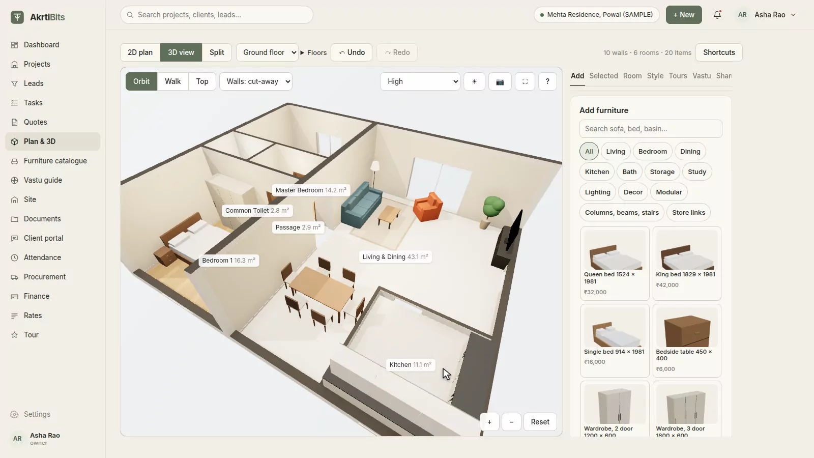Select Orbit camera mode
The width and height of the screenshot is (814, 458).
(x=141, y=81)
